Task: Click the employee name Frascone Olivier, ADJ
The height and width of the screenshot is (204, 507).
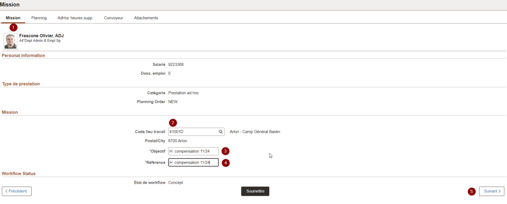Action: [41, 36]
